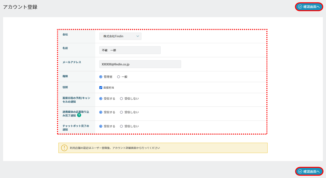This screenshot has height=178, width=326.
Task: Select the 一般 permission radio button
Action: pyautogui.click(x=118, y=77)
